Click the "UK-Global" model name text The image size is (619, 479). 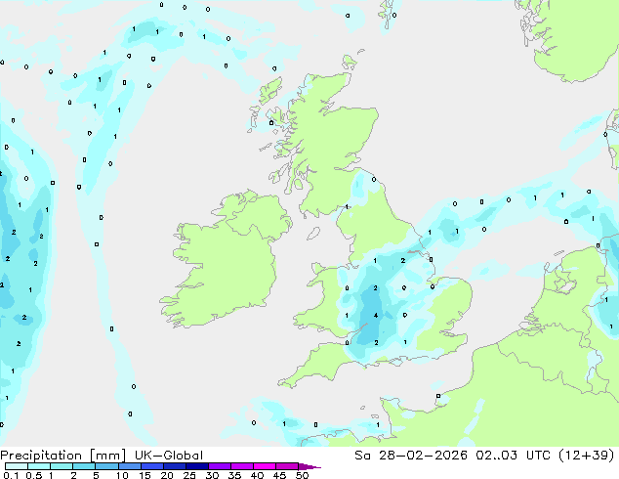tap(169, 456)
